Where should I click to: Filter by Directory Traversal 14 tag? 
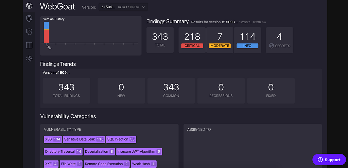pyautogui.click(x=63, y=152)
